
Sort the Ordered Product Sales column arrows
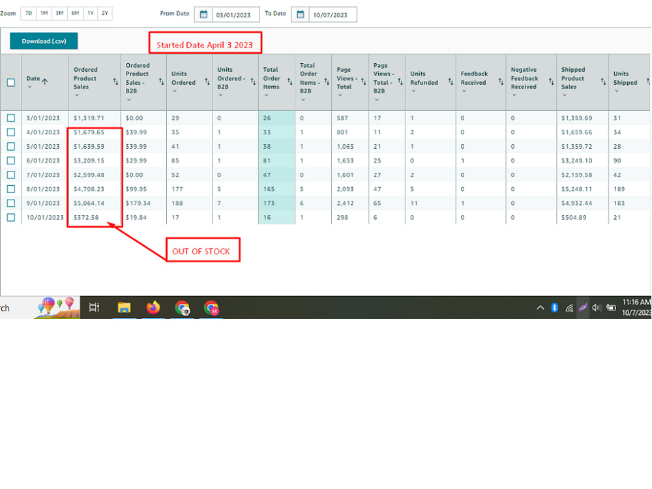point(115,81)
